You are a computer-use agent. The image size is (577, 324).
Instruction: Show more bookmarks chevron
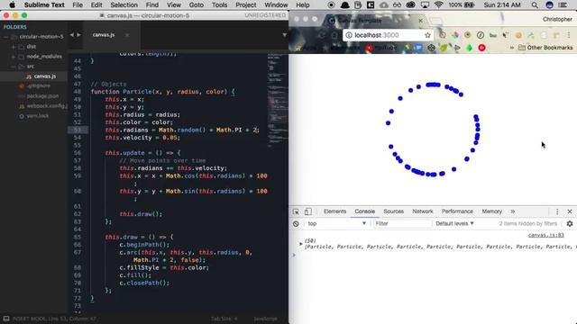tap(511, 48)
